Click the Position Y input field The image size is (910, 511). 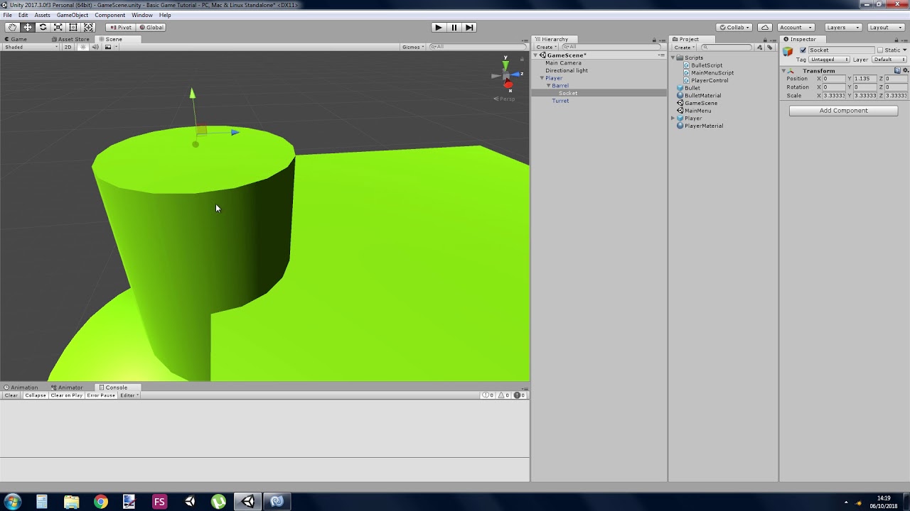(864, 79)
